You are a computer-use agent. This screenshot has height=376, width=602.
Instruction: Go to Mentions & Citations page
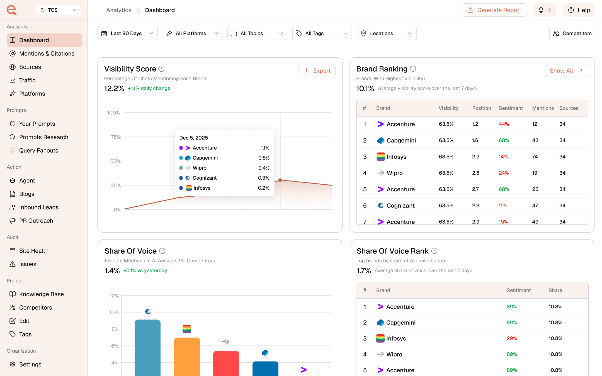point(47,53)
